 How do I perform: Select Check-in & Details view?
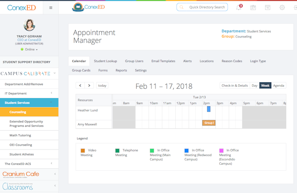coord(235,85)
